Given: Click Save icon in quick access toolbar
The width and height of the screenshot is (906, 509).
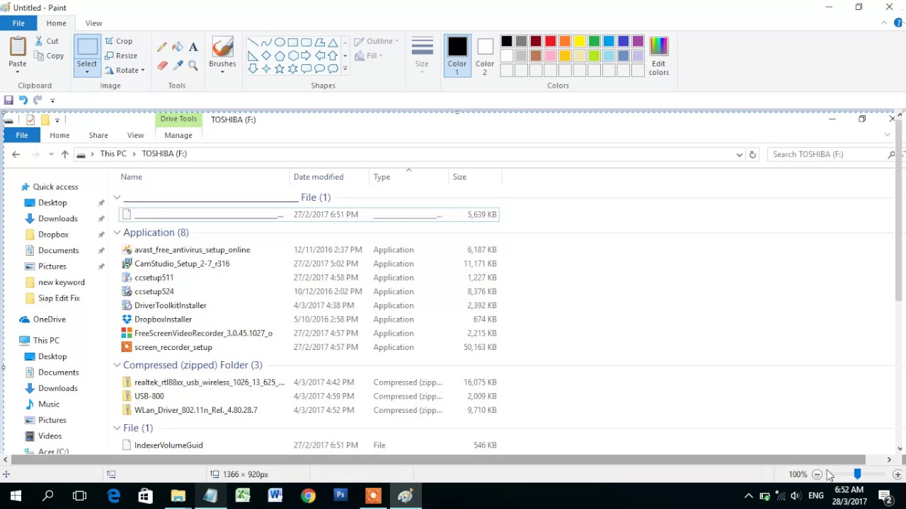Looking at the screenshot, I should tap(8, 100).
